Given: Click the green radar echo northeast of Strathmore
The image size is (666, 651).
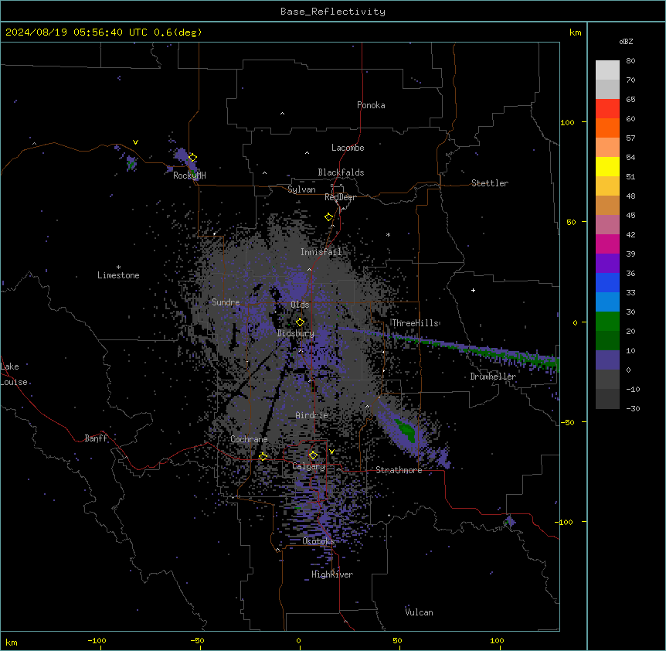Looking at the screenshot, I should (406, 430).
